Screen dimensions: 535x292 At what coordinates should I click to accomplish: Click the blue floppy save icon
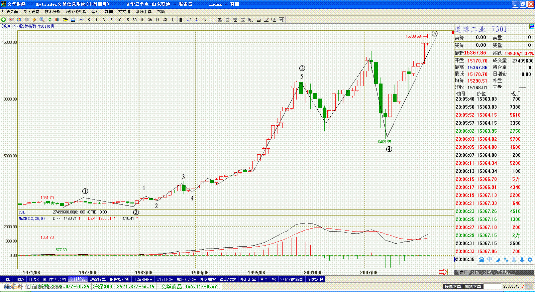point(73,20)
